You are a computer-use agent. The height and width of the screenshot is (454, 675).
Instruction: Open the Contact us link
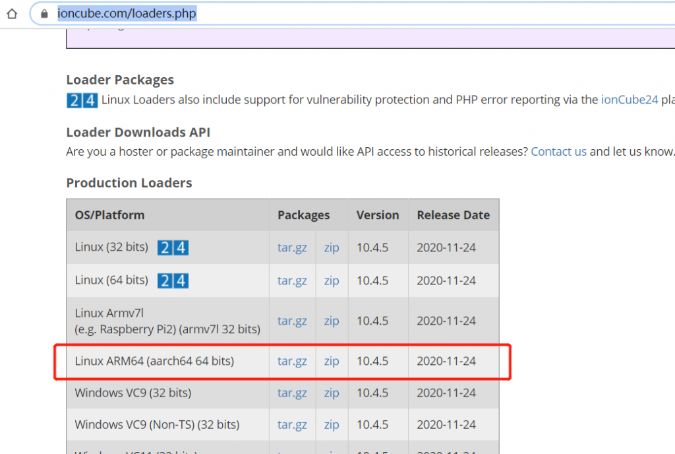point(558,151)
